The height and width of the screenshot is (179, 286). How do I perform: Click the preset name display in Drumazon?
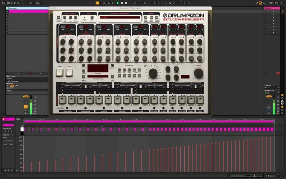click(x=120, y=18)
